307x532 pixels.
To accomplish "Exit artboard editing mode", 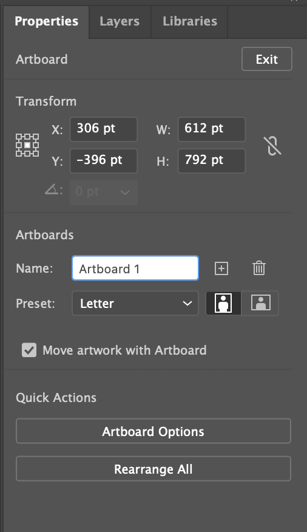I will coord(267,60).
